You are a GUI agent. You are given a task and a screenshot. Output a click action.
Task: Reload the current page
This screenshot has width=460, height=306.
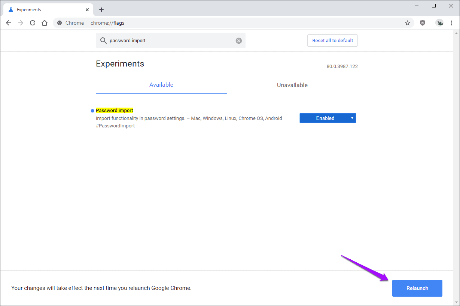click(33, 23)
